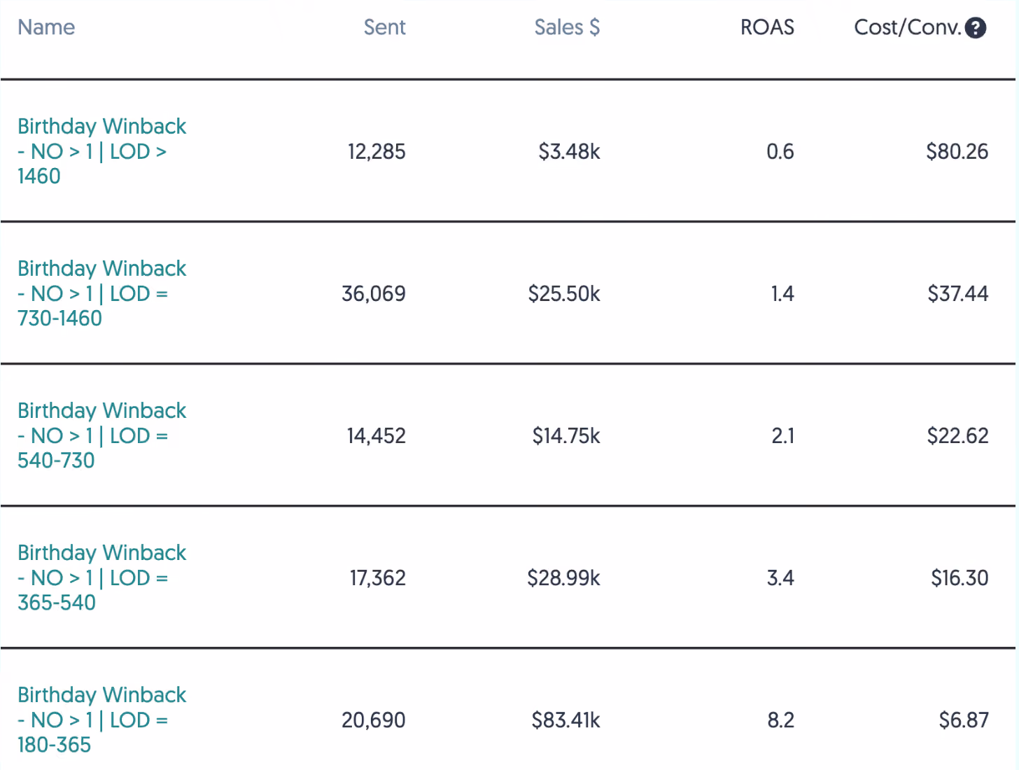This screenshot has height=770, width=1019.
Task: Open Birthday Winback LOD = 180-365 campaign
Action: point(102,720)
